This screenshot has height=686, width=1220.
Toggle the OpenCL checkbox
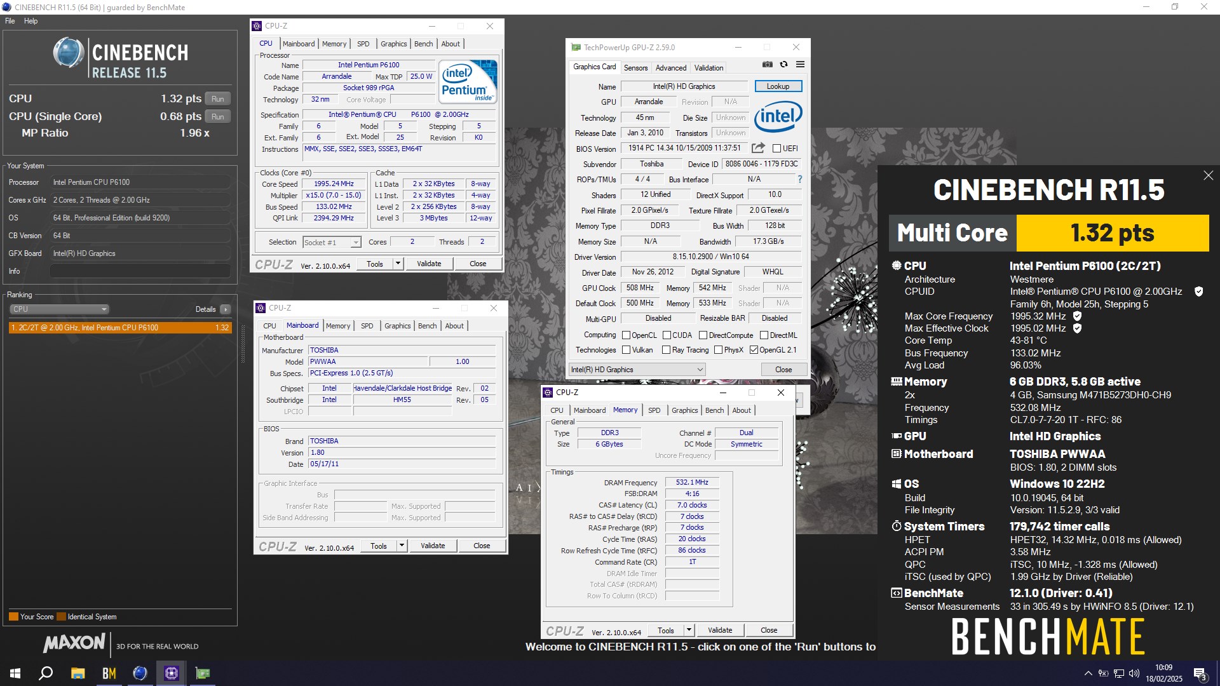[626, 335]
